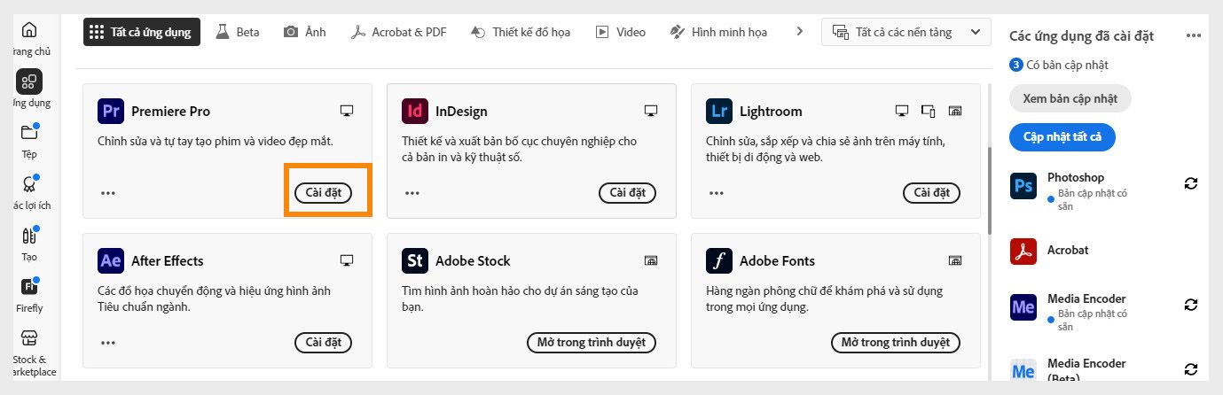Click the web platform icon on Lightroom card
The image size is (1223, 395).
coord(955,111)
